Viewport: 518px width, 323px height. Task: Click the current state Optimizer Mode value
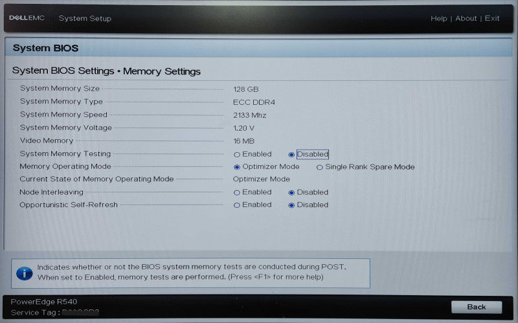[262, 179]
